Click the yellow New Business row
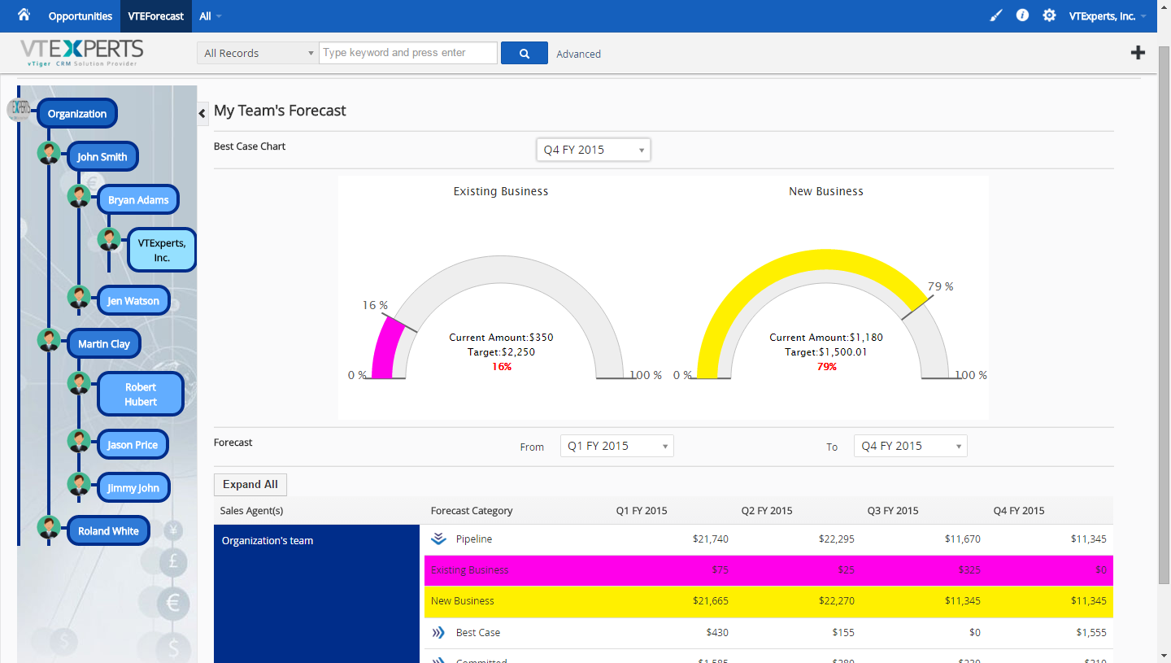 point(768,601)
